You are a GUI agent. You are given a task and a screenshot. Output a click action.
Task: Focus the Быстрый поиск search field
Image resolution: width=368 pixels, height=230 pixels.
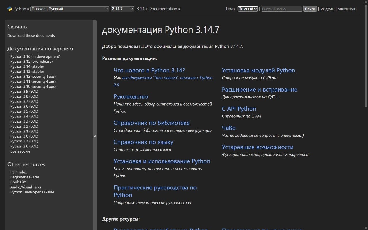282,9
